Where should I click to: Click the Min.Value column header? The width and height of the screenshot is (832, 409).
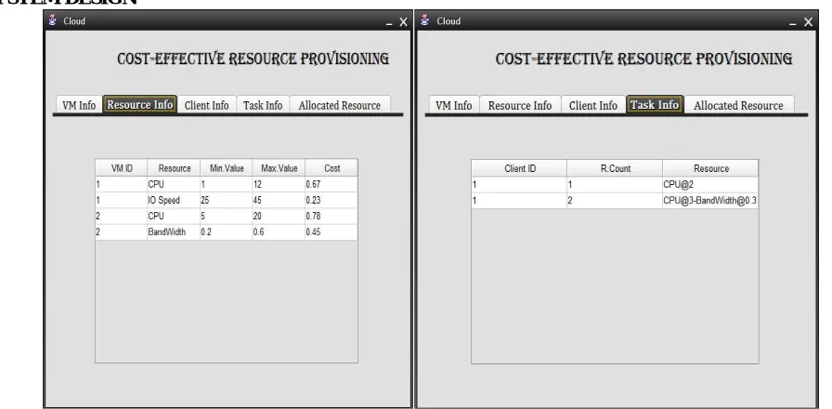(227, 168)
